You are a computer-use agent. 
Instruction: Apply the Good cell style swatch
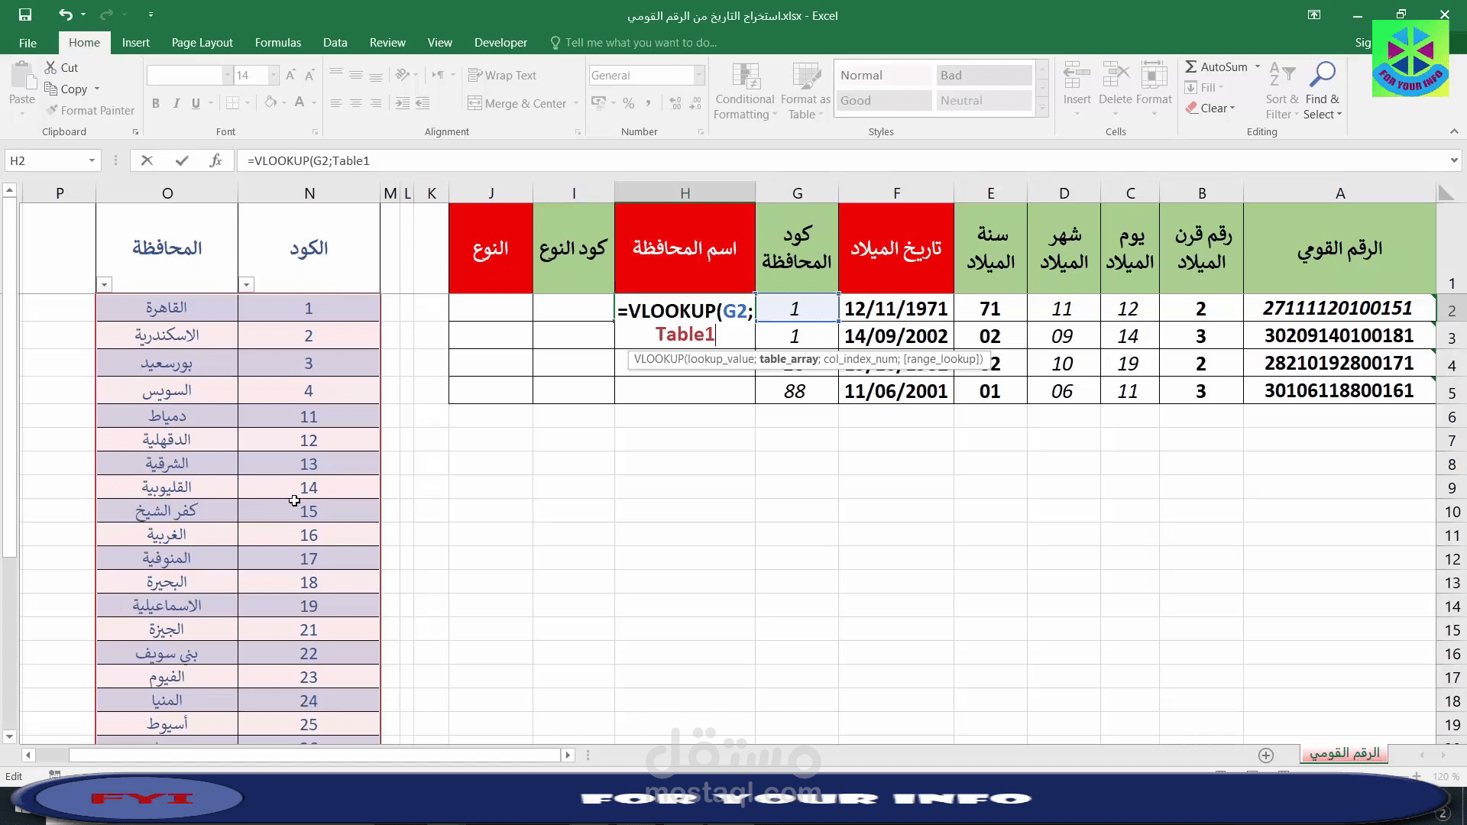[884, 100]
